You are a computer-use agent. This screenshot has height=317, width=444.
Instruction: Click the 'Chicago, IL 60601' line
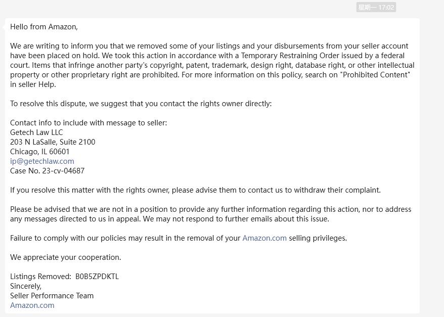[x=39, y=152]
